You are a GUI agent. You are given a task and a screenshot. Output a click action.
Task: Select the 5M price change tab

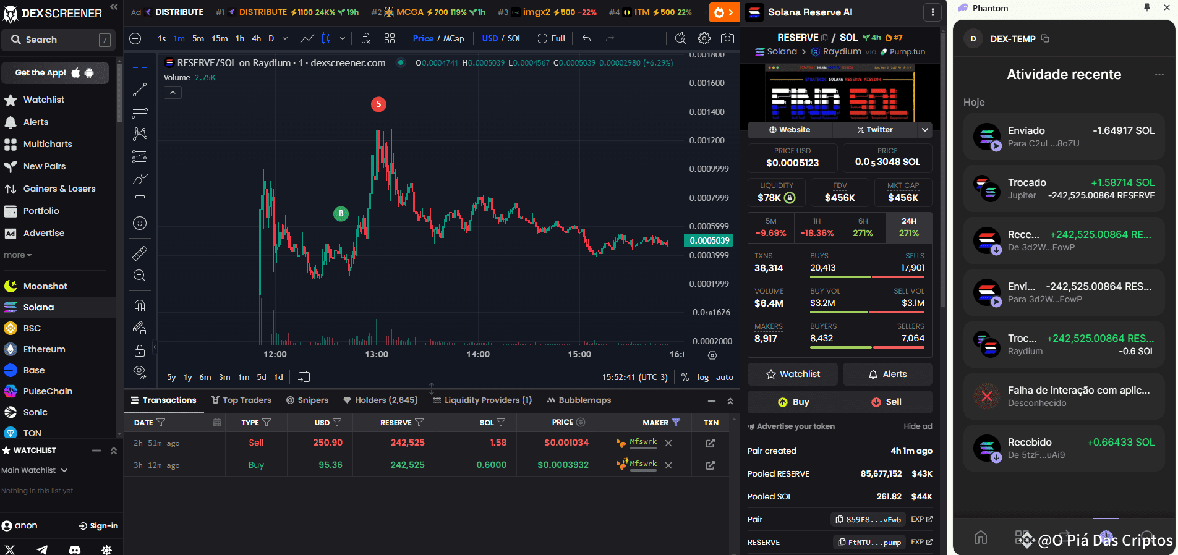coord(770,227)
